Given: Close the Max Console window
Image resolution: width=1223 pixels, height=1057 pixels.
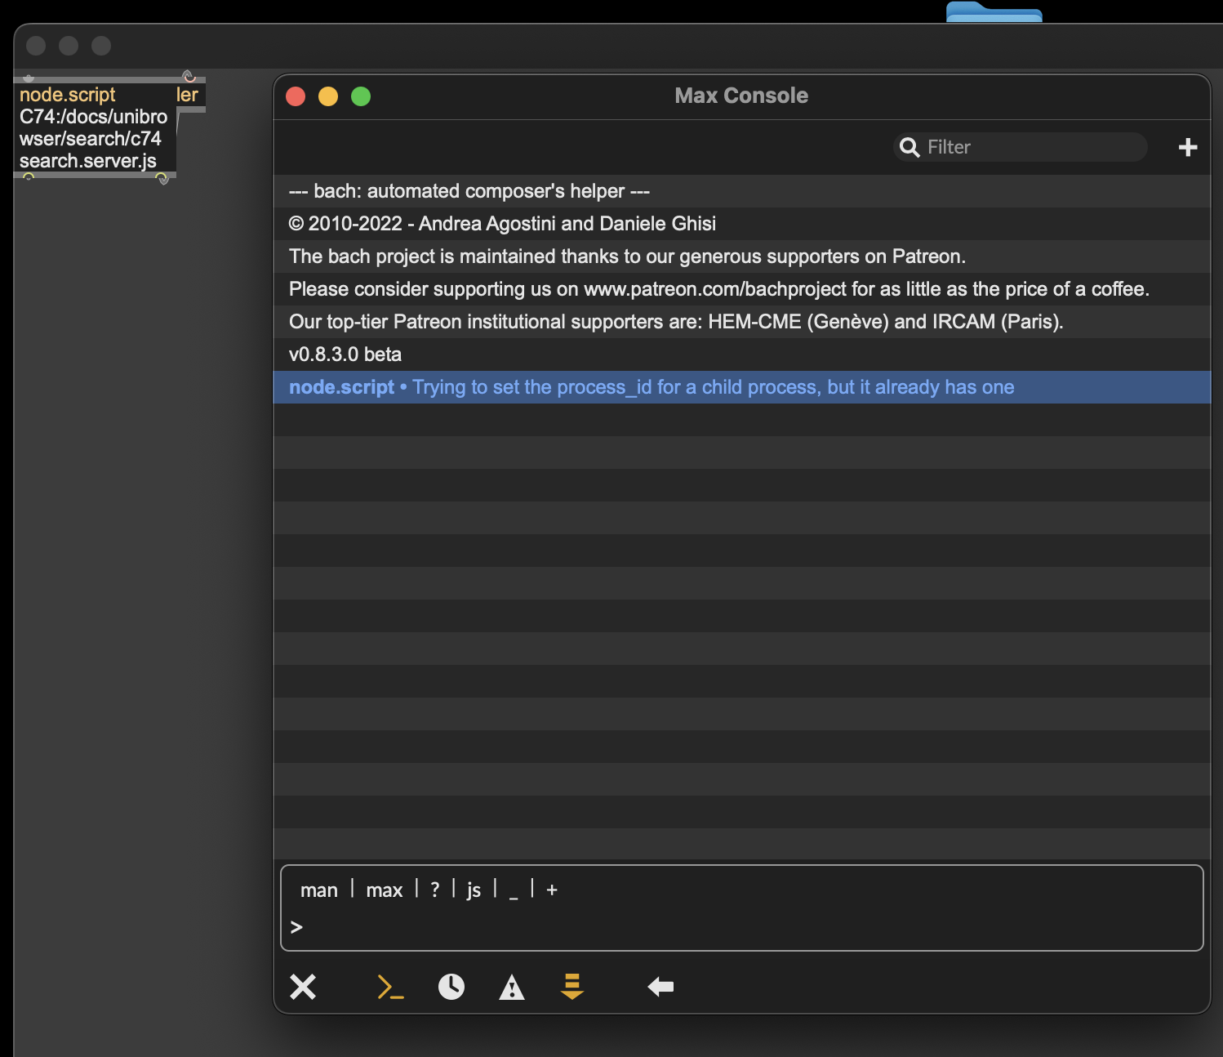Looking at the screenshot, I should [x=296, y=96].
